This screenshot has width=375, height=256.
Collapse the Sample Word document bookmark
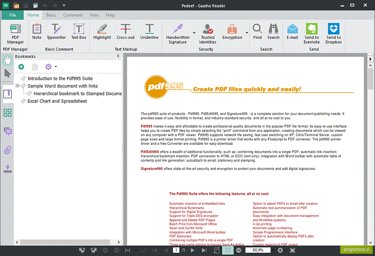click(17, 85)
